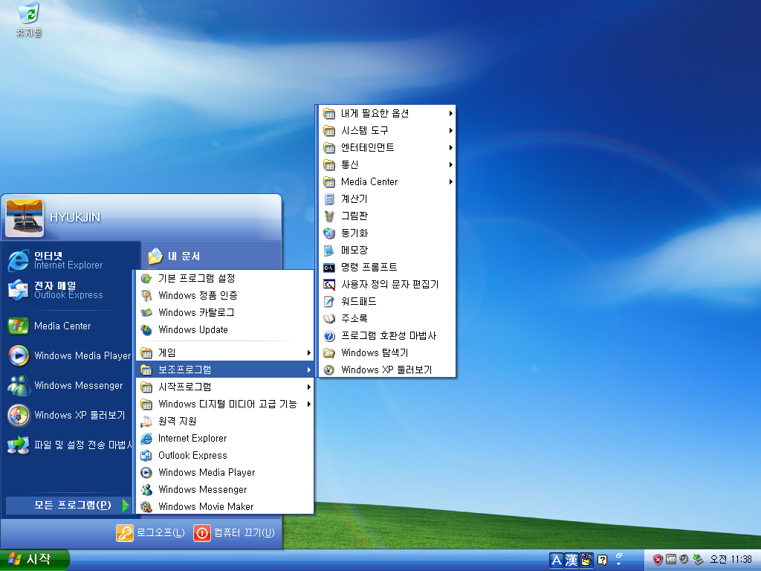Viewport: 761px width, 571px height.
Task: Open Windows Media Player in left start panel
Action: click(68, 355)
